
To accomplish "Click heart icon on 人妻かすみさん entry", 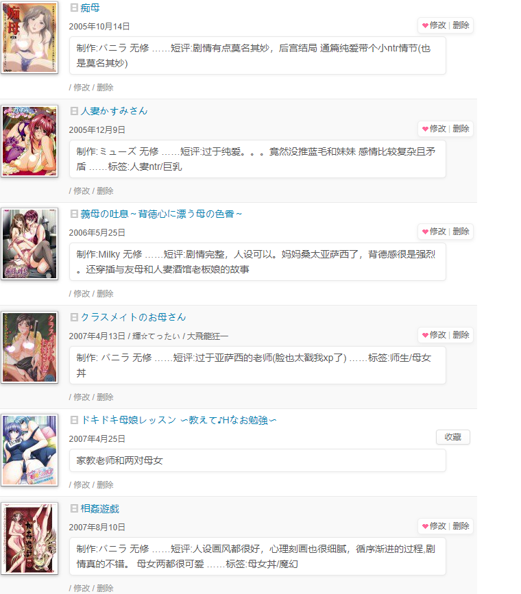I will (425, 129).
